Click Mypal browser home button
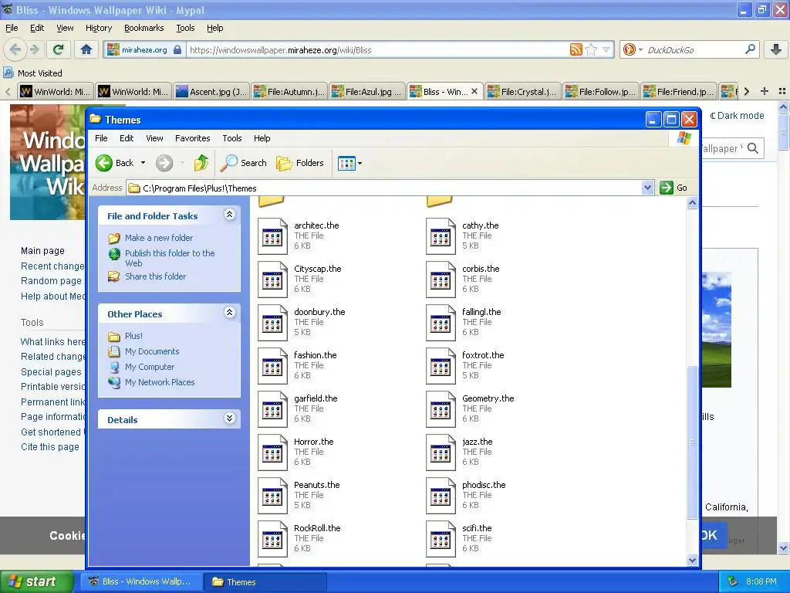 [x=86, y=49]
